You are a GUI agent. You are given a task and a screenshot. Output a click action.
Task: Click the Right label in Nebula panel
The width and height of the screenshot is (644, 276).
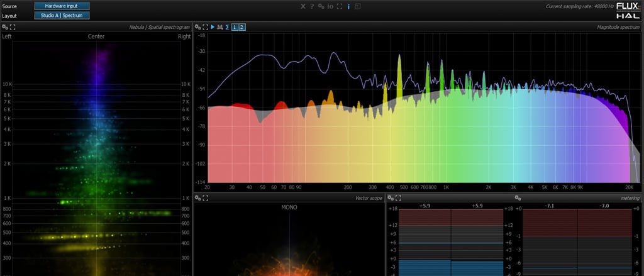184,36
